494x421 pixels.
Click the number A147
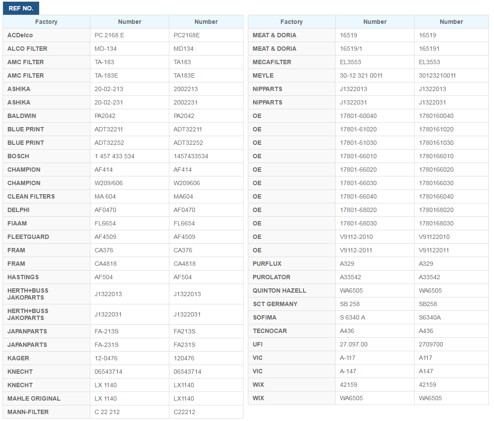[426, 372]
